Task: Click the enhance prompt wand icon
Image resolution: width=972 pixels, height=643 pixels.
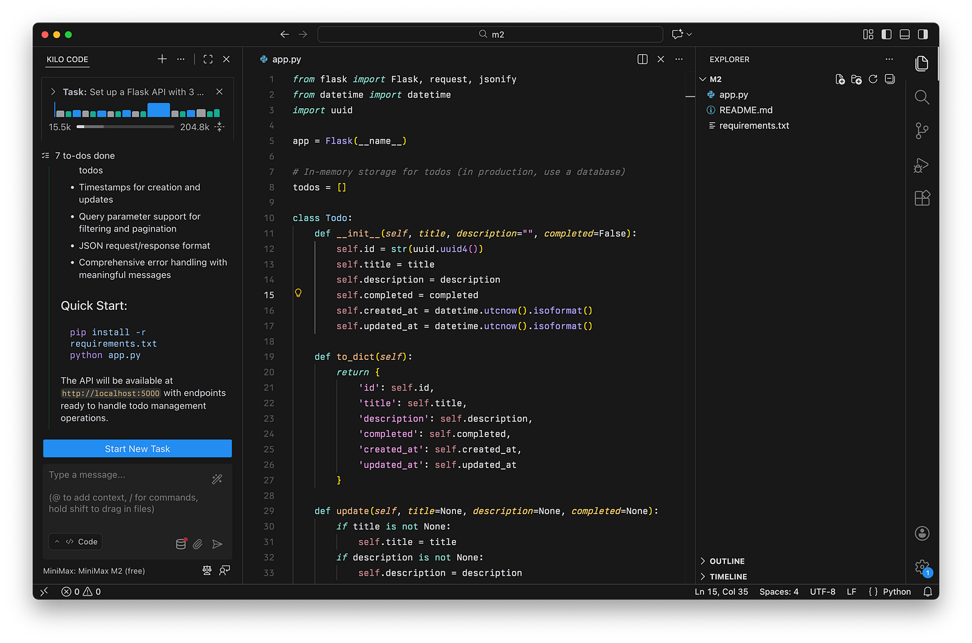Action: (x=217, y=479)
